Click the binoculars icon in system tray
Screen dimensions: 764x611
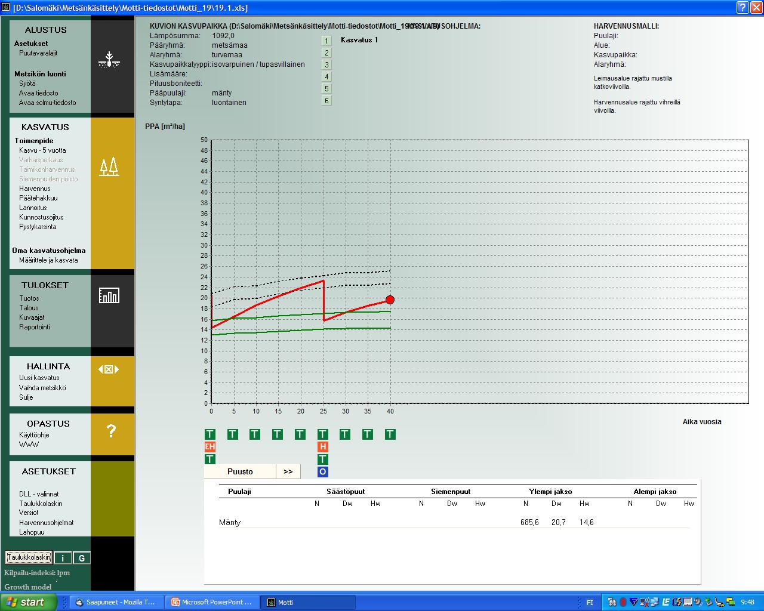click(x=612, y=602)
